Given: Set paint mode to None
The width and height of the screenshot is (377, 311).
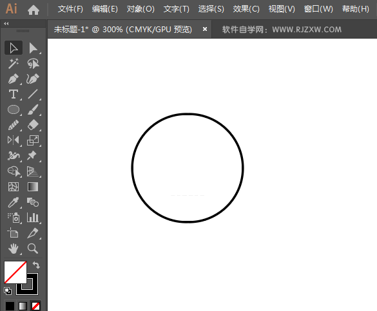Looking at the screenshot, I should click(x=36, y=306).
